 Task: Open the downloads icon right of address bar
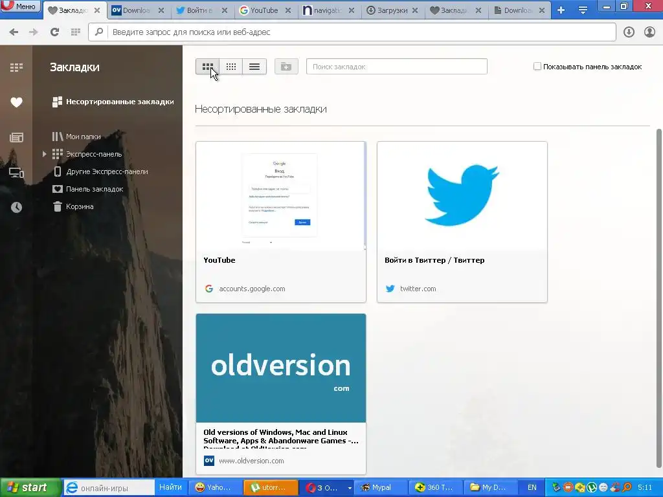point(629,32)
